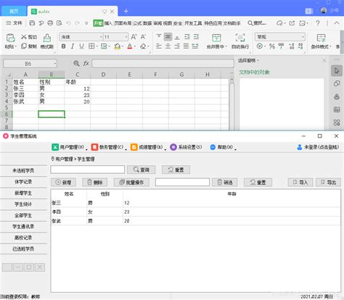Open the user management menu in student system

(70, 147)
